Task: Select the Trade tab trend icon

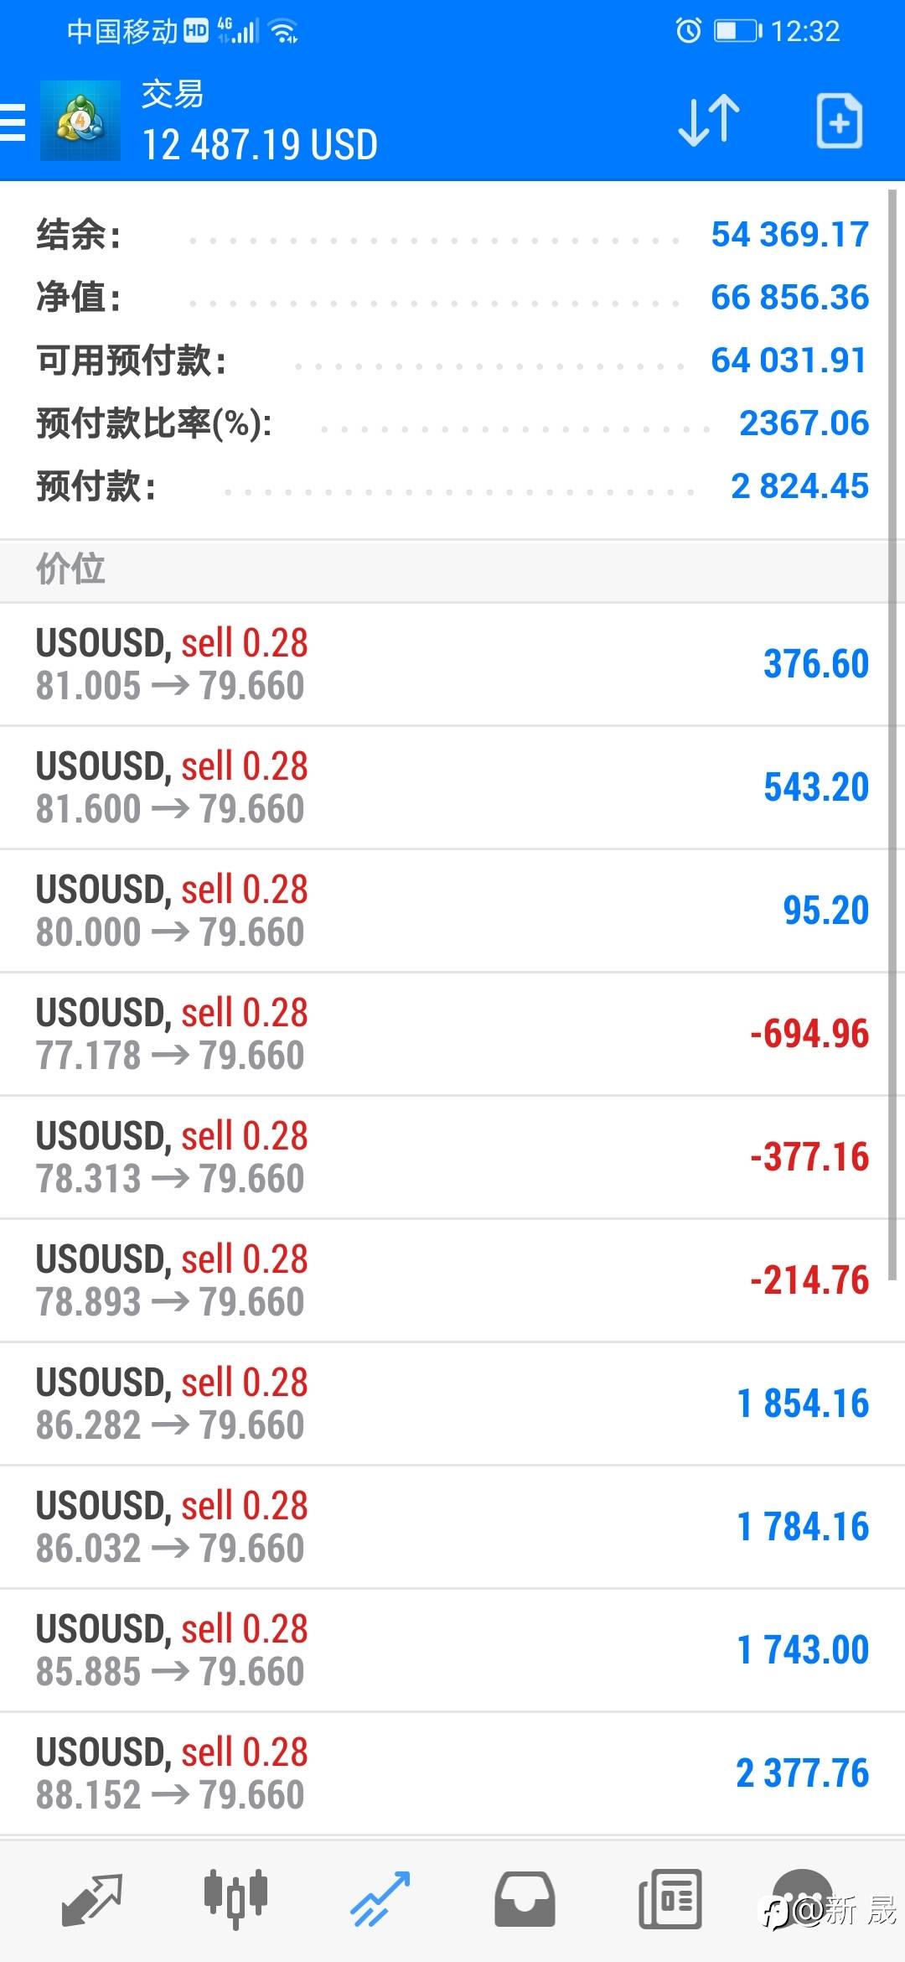Action: [380, 1899]
